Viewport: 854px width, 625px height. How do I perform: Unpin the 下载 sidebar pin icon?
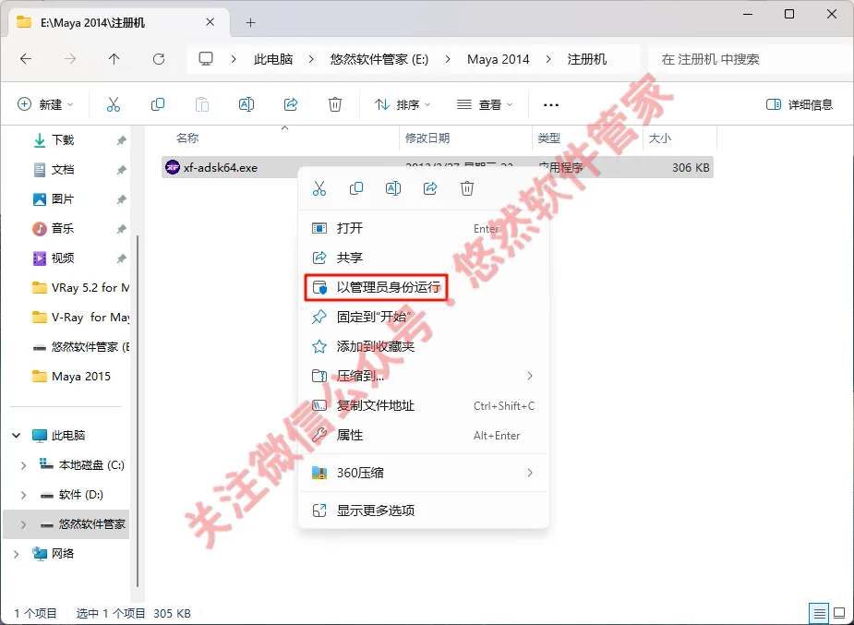click(122, 140)
